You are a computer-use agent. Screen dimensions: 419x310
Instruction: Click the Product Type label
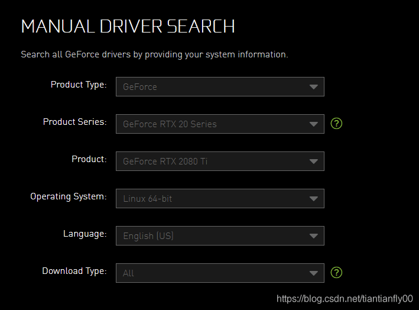[79, 85]
